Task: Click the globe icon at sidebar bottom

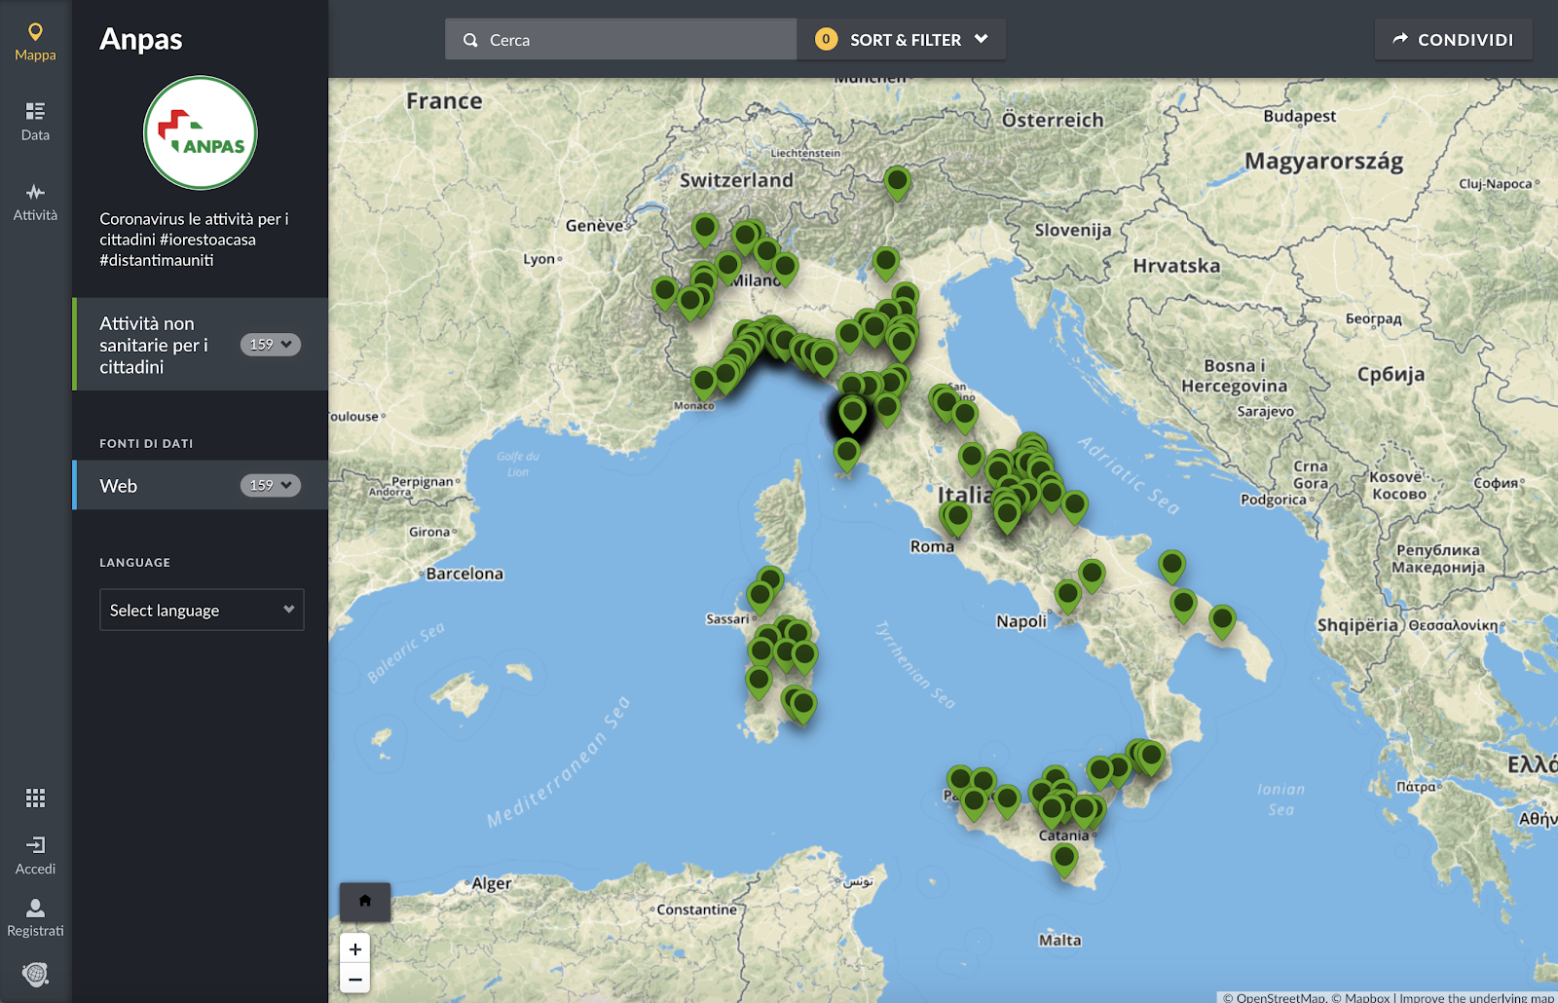Action: click(x=35, y=974)
